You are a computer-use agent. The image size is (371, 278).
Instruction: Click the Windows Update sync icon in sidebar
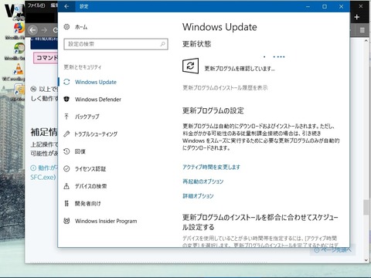[66, 82]
